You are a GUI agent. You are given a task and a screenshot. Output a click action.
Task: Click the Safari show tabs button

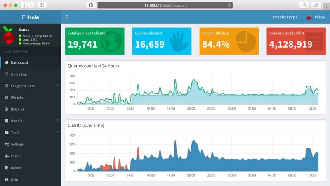[x=316, y=5]
